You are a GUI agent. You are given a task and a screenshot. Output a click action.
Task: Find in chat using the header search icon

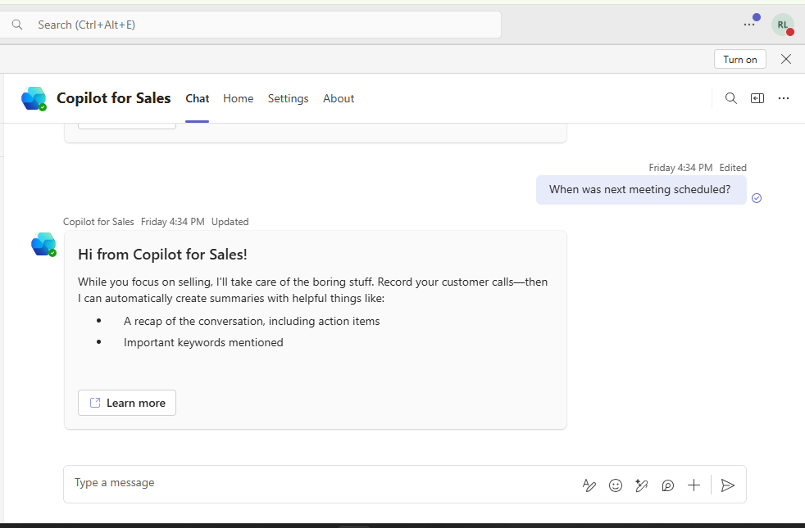point(731,98)
